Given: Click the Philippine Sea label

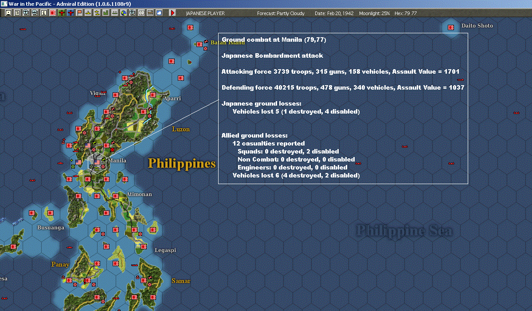Looking at the screenshot, I should (x=405, y=231).
